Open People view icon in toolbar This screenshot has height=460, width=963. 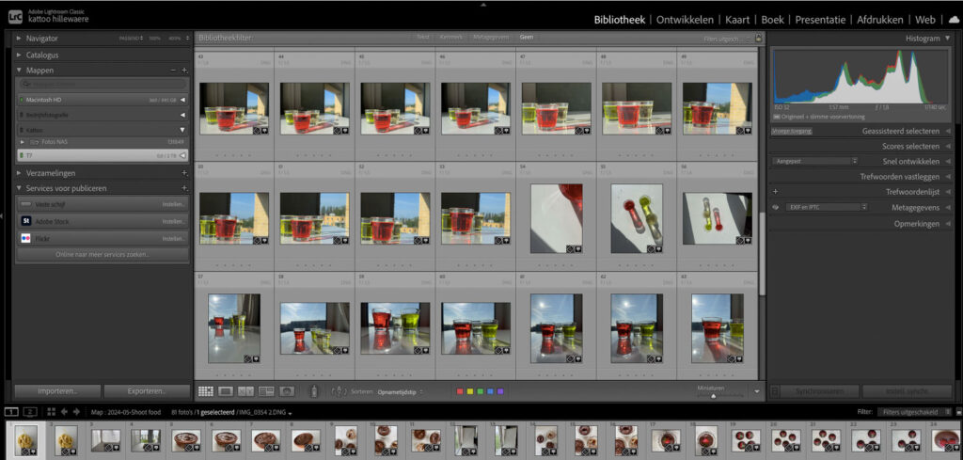(x=286, y=390)
